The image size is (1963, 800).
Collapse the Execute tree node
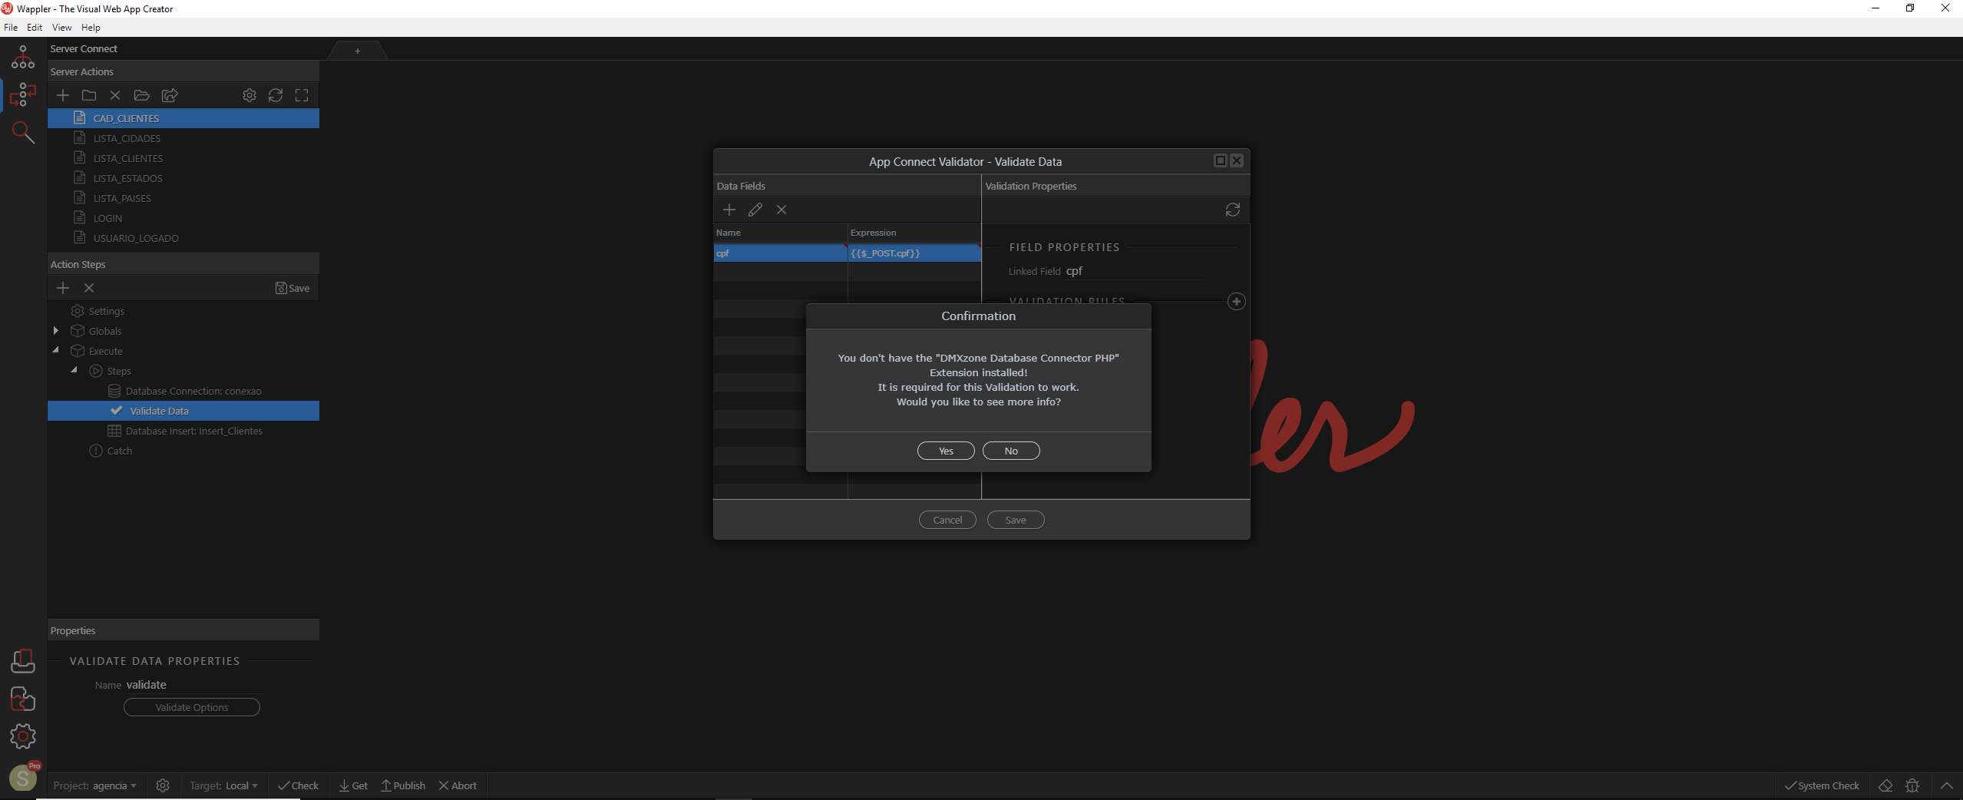(56, 350)
